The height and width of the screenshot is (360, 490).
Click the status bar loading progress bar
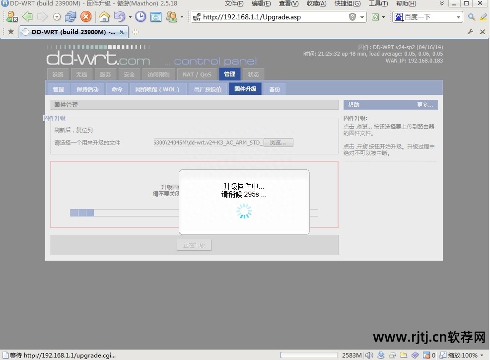(309, 356)
